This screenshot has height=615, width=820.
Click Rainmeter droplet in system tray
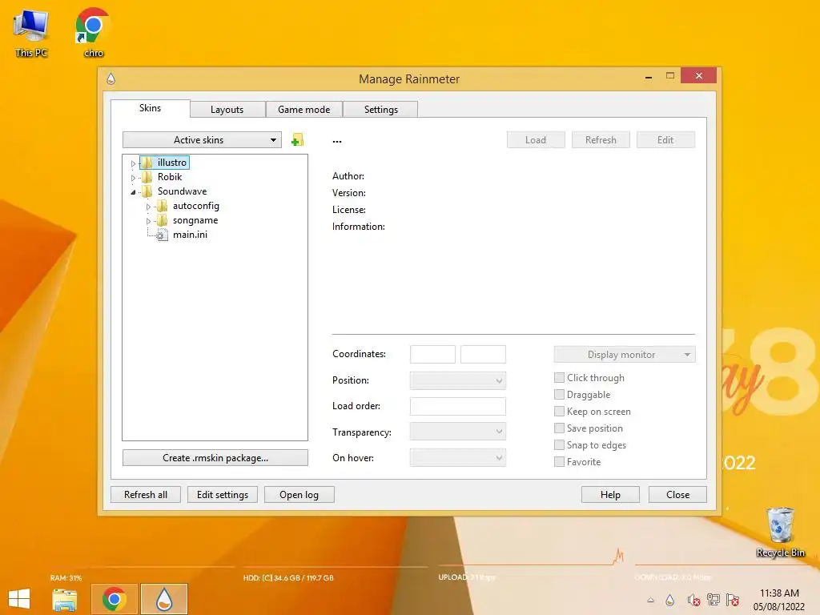coord(670,600)
